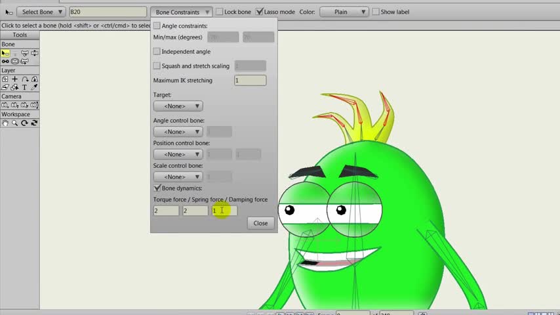This screenshot has width=560, height=315.
Task: Choose the Eyedropper tool icon
Action: pos(34,87)
